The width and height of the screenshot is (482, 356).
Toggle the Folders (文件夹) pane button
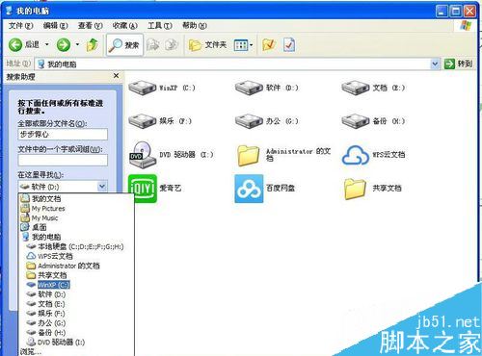tap(207, 45)
